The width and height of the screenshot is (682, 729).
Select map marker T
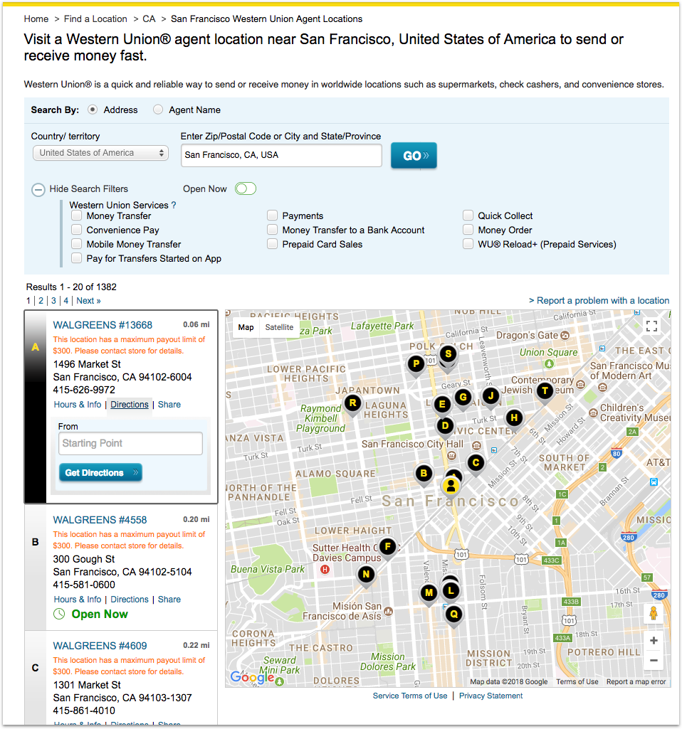(545, 391)
